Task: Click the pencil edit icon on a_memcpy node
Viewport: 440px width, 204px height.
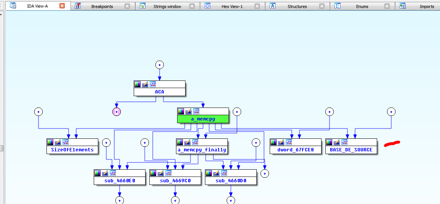Action: pos(189,111)
